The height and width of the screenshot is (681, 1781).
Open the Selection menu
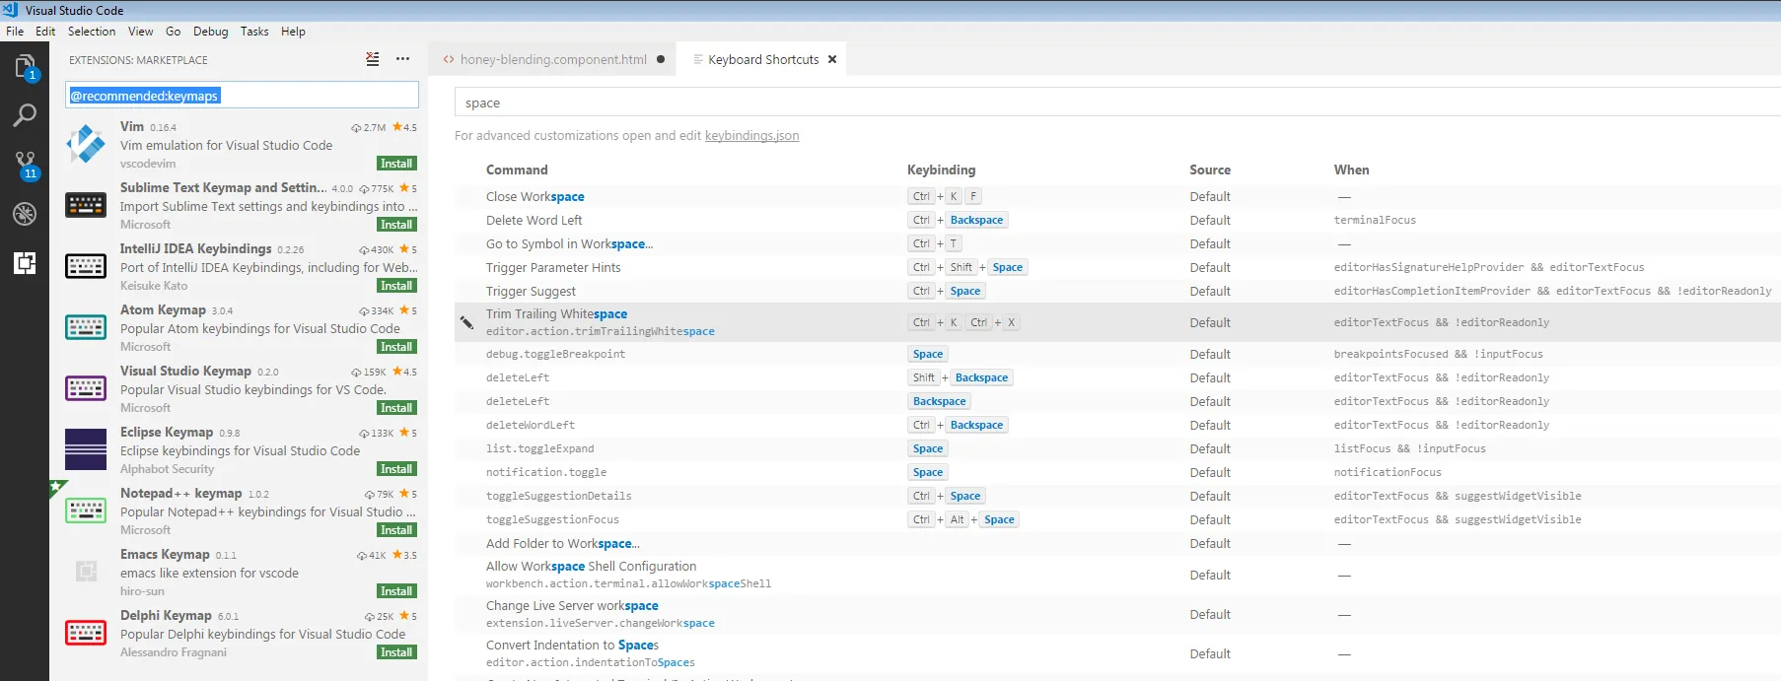pos(92,32)
